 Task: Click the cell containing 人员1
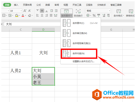coord(21,53)
